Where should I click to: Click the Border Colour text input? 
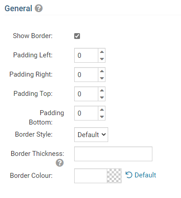[x=91, y=176]
